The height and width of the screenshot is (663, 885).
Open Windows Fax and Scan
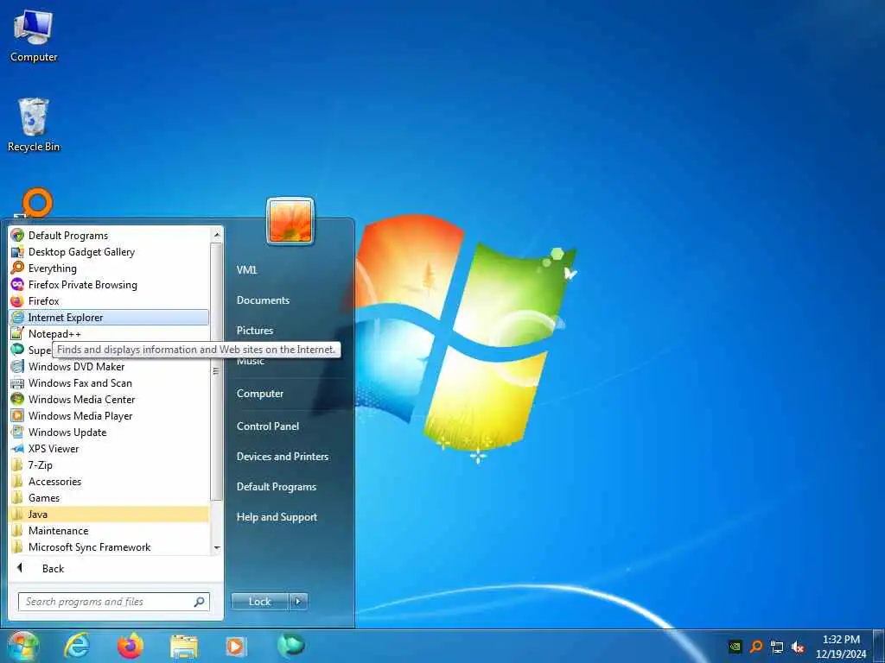click(110, 382)
